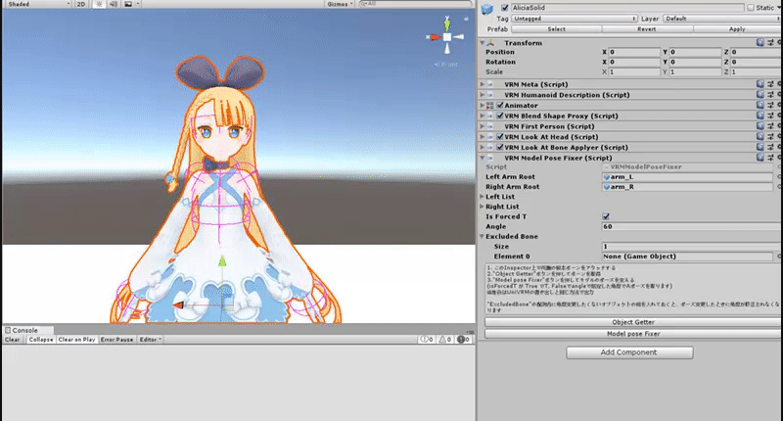Viewport: 783px width, 421px height.
Task: Click the scene gizmo center cube
Action: (447, 37)
